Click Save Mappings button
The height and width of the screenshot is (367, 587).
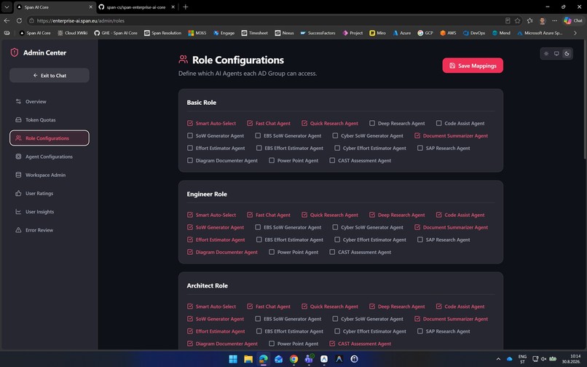pyautogui.click(x=473, y=66)
